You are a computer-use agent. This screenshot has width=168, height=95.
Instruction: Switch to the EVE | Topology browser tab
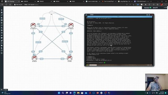point(12,1)
